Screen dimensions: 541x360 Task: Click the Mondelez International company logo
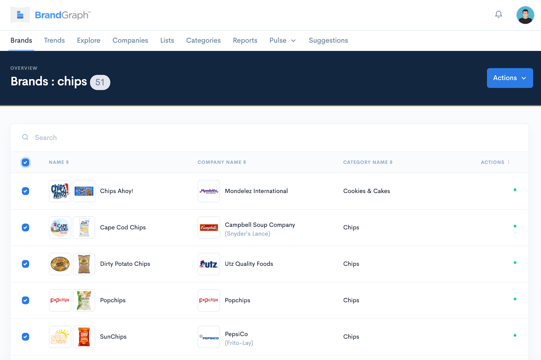click(209, 191)
